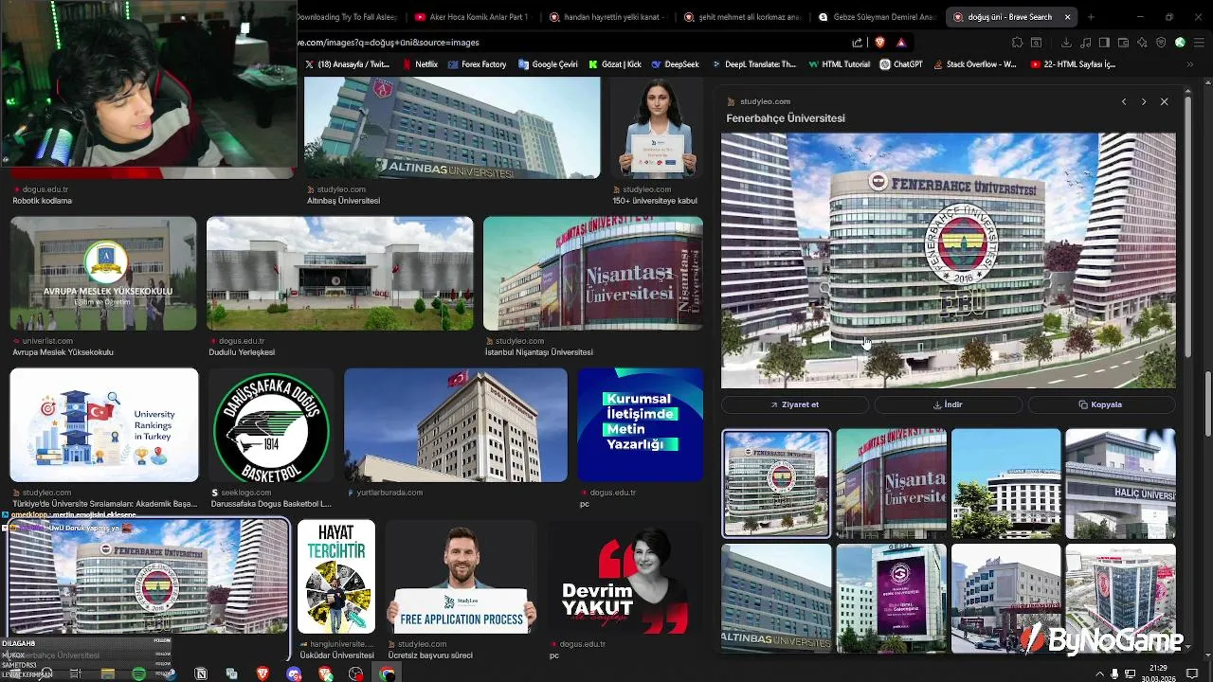
Task: Open the DeepSeek bookmark
Action: (x=675, y=64)
